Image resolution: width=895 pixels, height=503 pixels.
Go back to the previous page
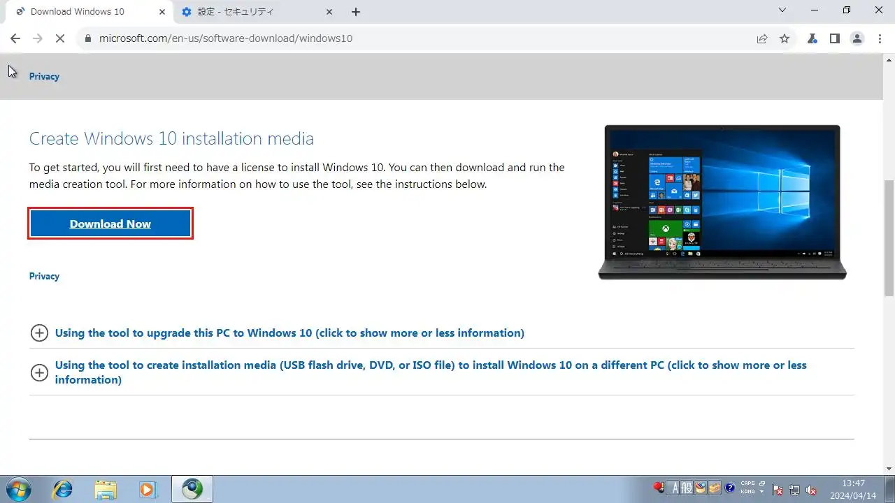coord(15,38)
